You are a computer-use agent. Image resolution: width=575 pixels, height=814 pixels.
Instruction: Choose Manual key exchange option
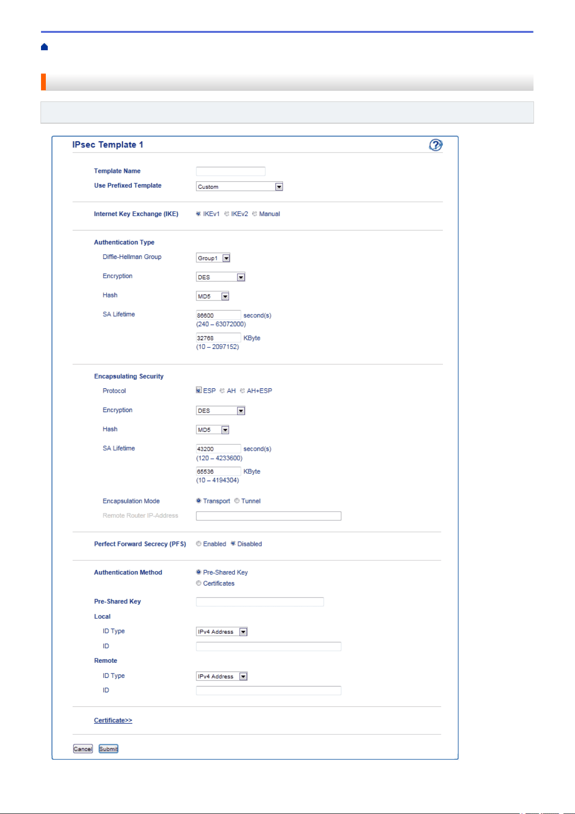pyautogui.click(x=266, y=214)
